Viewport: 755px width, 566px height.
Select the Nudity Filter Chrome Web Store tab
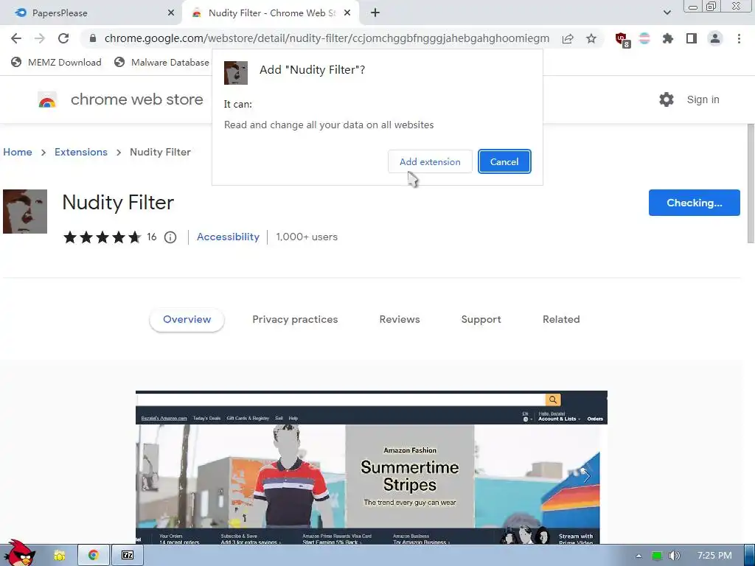pos(270,13)
